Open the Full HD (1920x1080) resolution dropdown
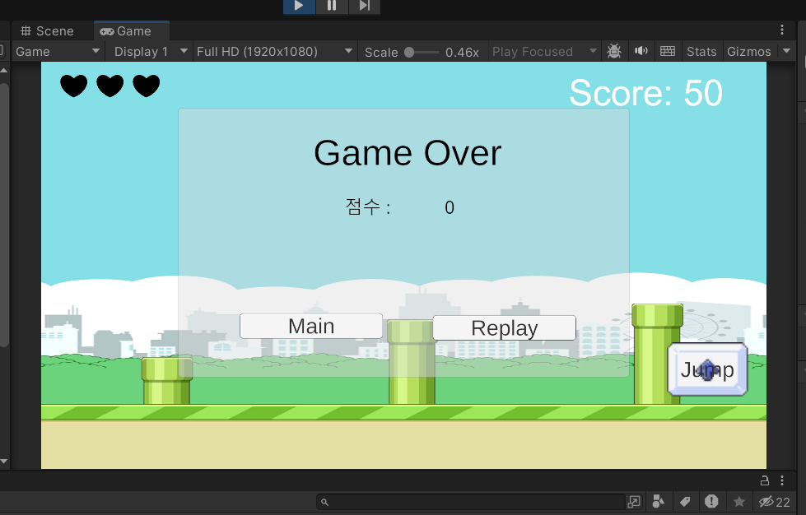This screenshot has width=806, height=515. (274, 51)
